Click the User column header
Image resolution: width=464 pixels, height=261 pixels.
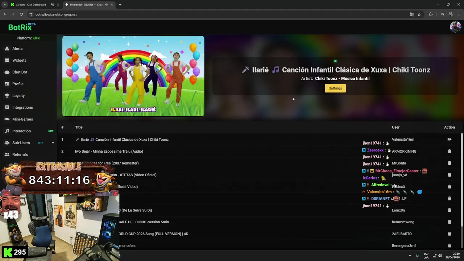tap(396, 127)
